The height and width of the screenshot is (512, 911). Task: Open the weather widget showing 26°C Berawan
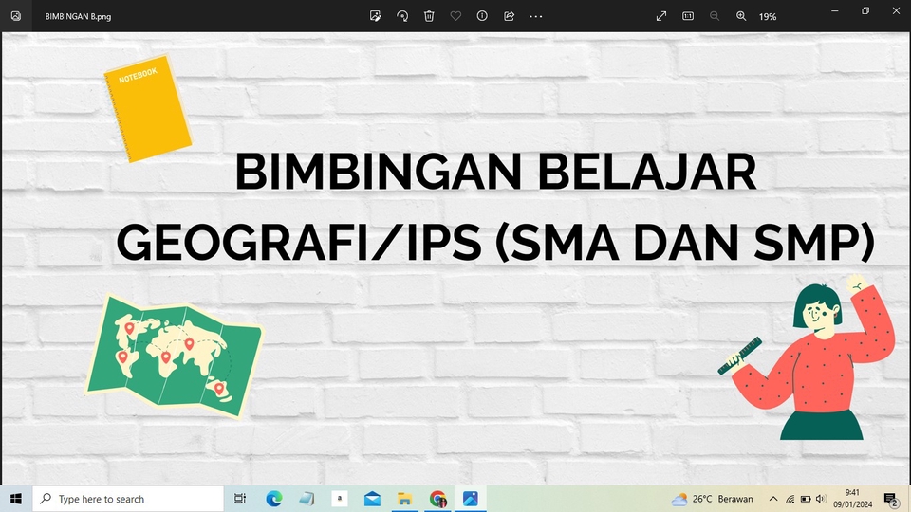coord(713,499)
